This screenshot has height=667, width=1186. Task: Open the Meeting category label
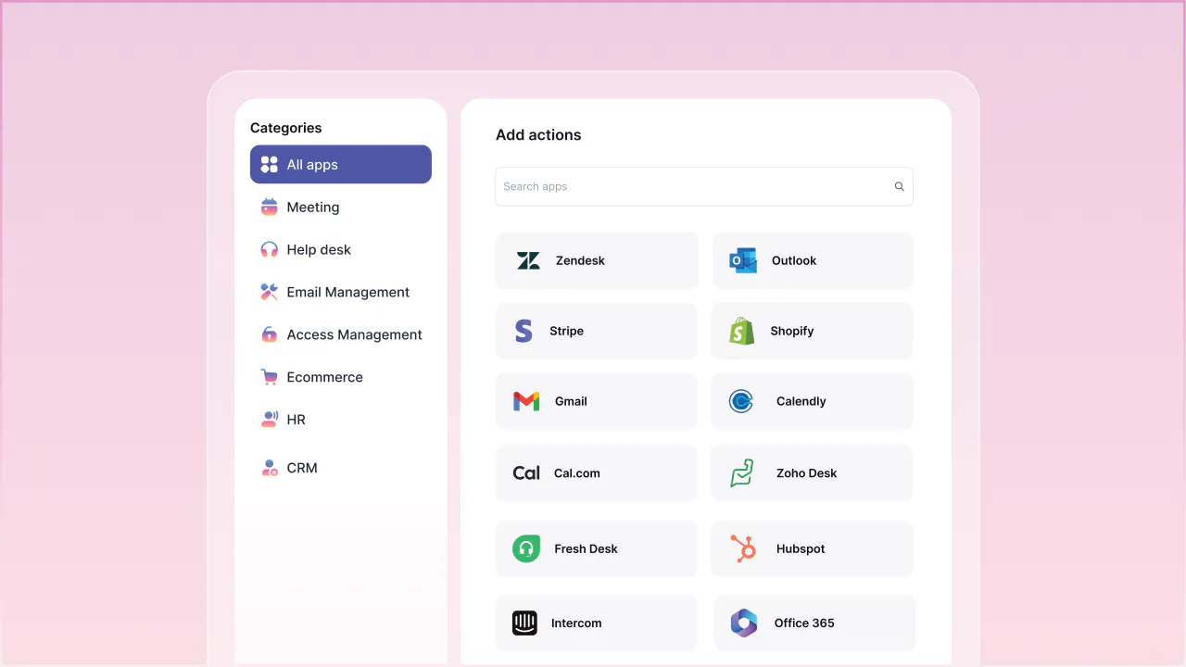coord(313,208)
